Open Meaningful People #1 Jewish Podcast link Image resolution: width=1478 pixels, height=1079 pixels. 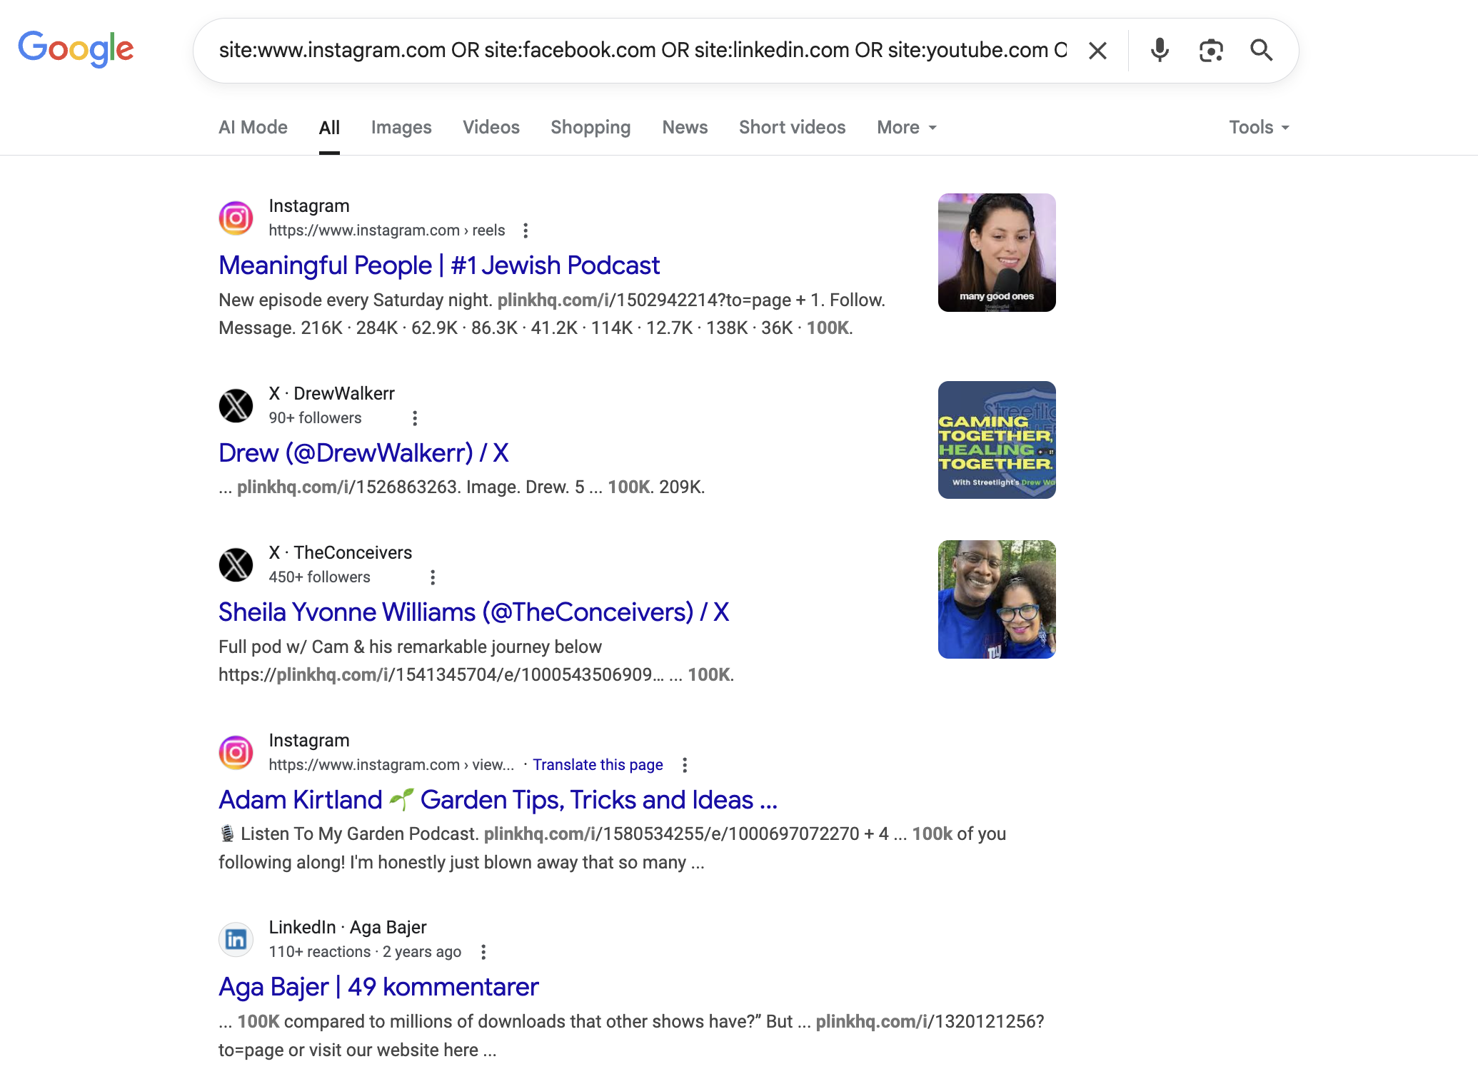pos(439,265)
